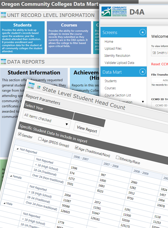Click the CCWD ID input field

tap(160, 105)
